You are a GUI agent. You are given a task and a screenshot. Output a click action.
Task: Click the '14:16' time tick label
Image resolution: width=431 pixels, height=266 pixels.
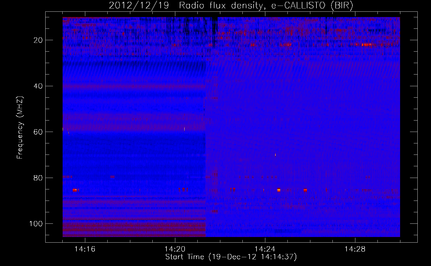point(85,249)
